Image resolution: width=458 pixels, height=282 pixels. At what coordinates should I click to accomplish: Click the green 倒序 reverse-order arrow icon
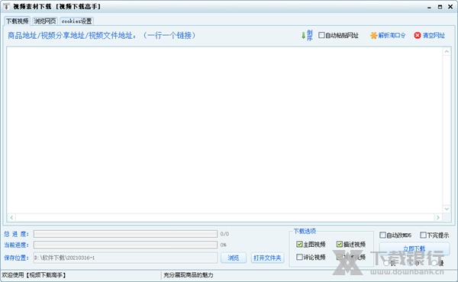click(x=303, y=35)
